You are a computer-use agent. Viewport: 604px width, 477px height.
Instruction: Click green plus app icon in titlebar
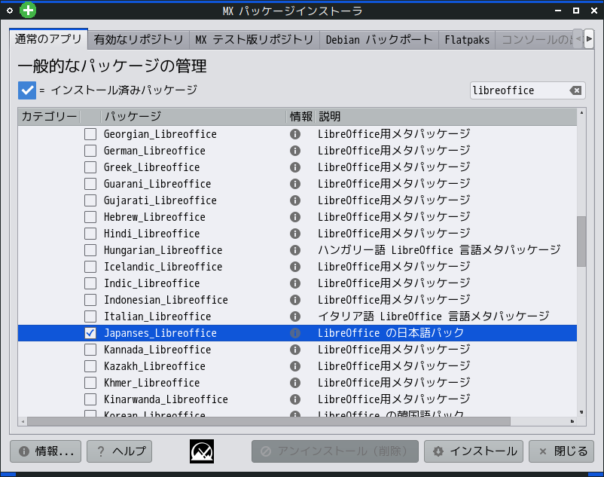pos(28,10)
